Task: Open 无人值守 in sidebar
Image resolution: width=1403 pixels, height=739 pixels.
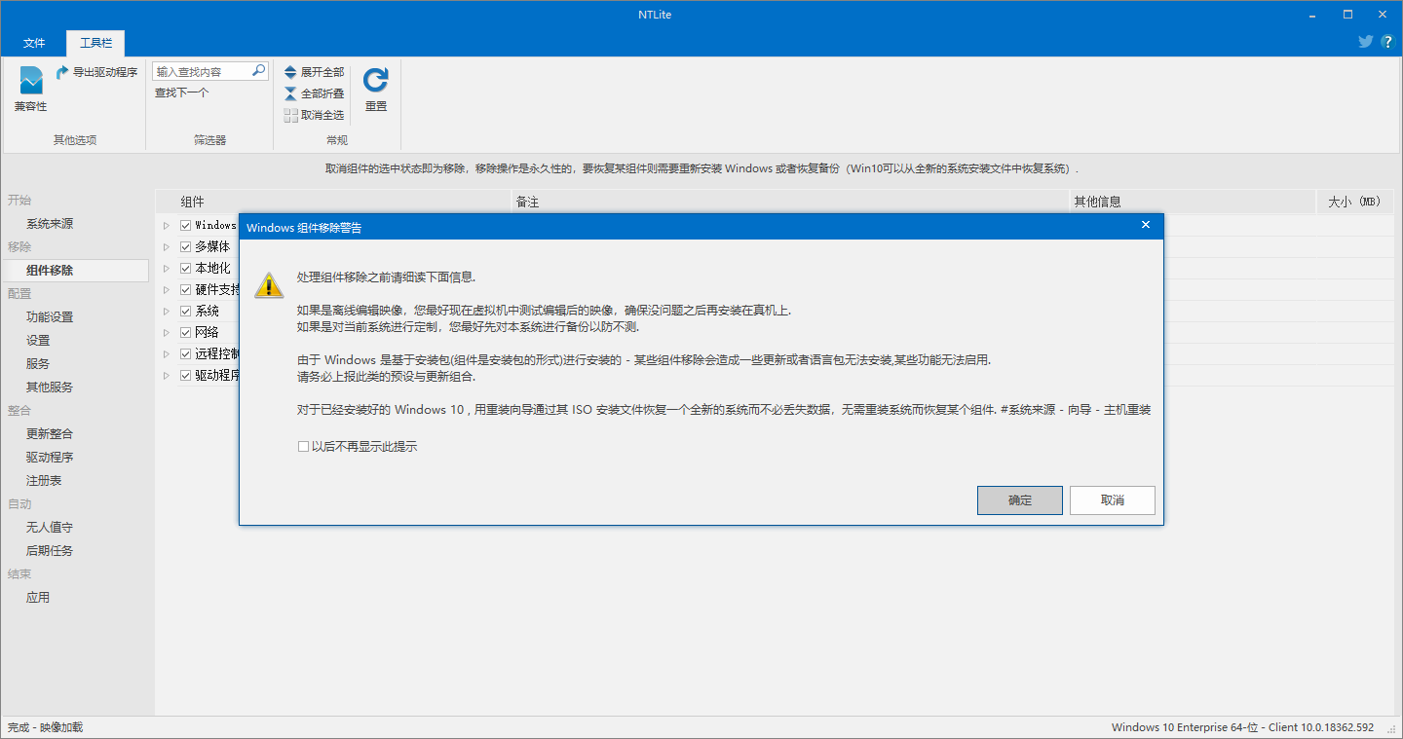Action: click(50, 528)
